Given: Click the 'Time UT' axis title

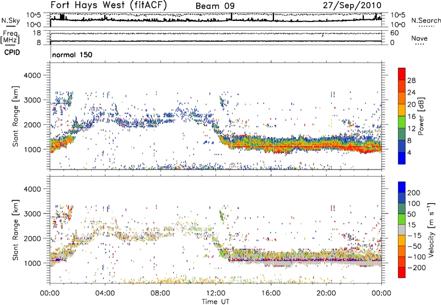Looking at the screenshot, I should (216, 302).
